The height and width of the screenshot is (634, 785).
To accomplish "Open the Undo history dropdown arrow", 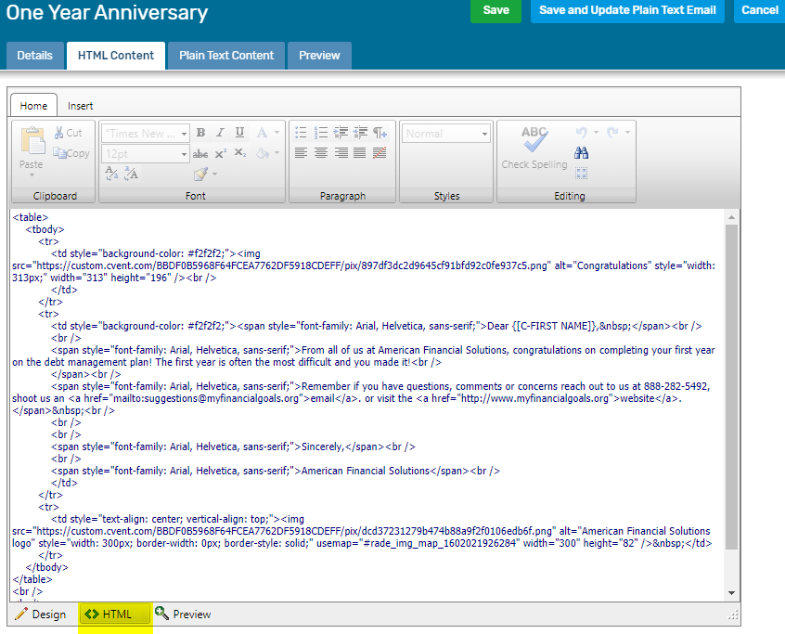I will pos(596,133).
